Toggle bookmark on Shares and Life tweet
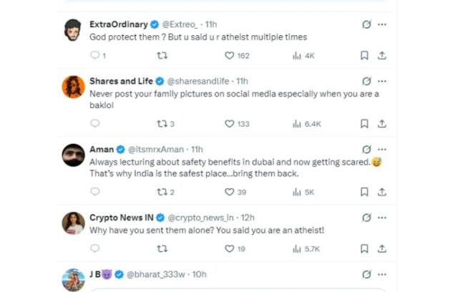Screen dimensions: 458x305 364,124
